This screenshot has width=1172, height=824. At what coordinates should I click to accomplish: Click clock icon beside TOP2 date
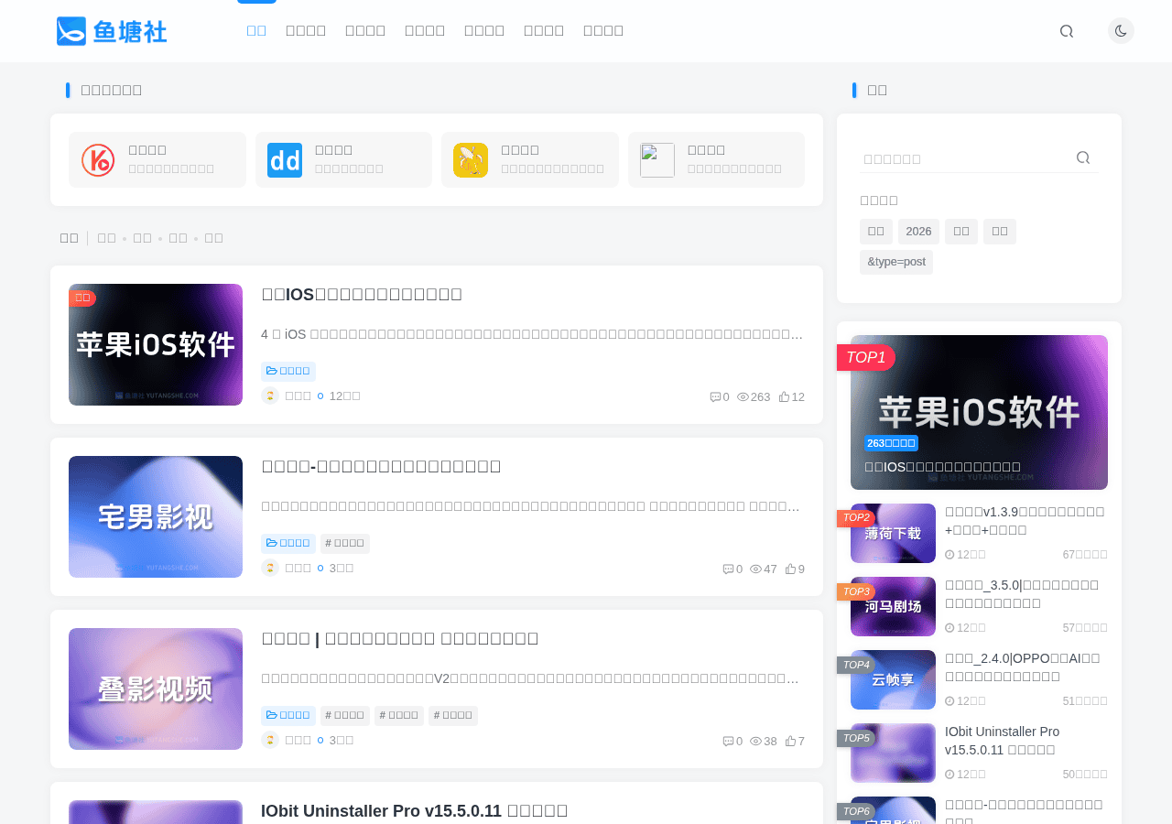[x=950, y=555]
